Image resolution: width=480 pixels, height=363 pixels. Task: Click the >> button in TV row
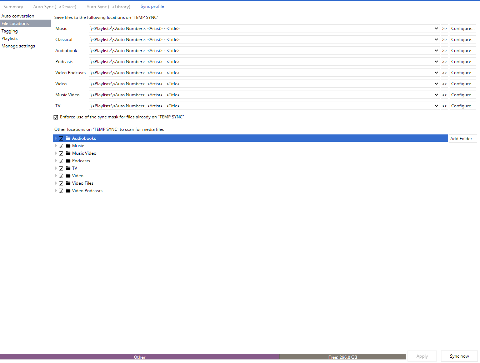(444, 106)
